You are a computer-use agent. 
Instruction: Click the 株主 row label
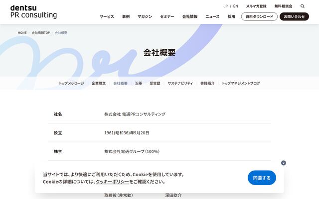58,151
